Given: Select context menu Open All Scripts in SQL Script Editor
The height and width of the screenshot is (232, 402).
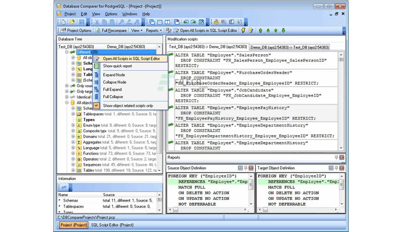Looking at the screenshot, I should (130, 58).
